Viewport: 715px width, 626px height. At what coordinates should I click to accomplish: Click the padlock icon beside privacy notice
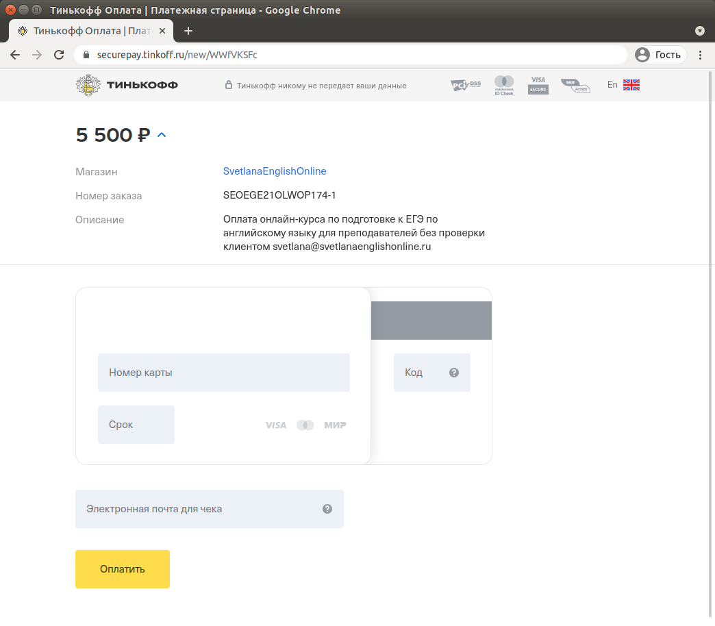tap(229, 85)
